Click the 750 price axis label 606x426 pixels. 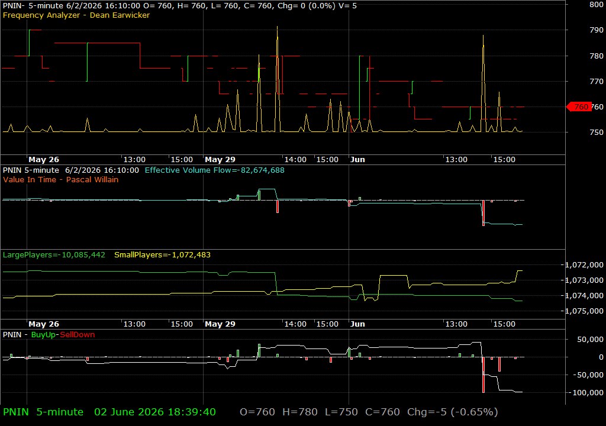click(597, 132)
